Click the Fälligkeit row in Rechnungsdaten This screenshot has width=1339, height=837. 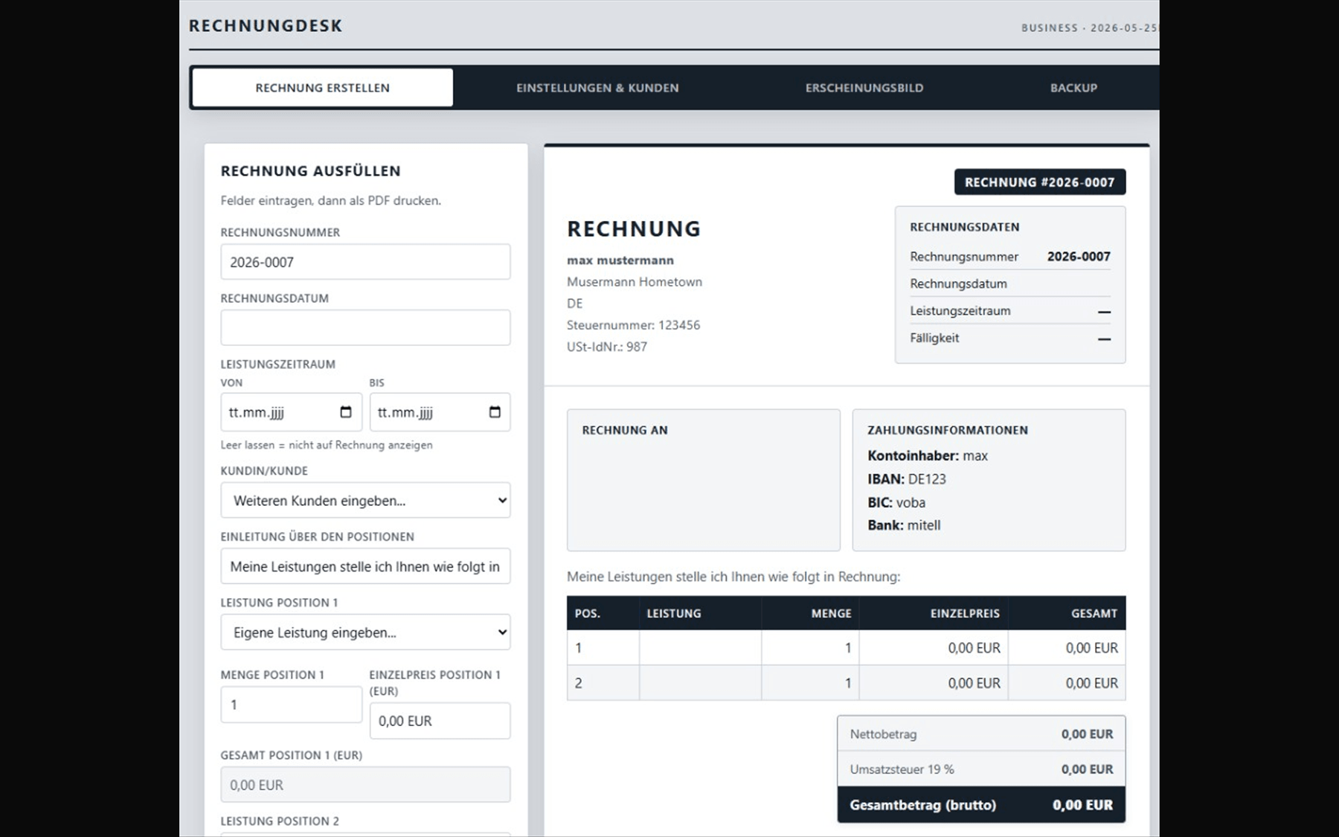coord(1009,338)
